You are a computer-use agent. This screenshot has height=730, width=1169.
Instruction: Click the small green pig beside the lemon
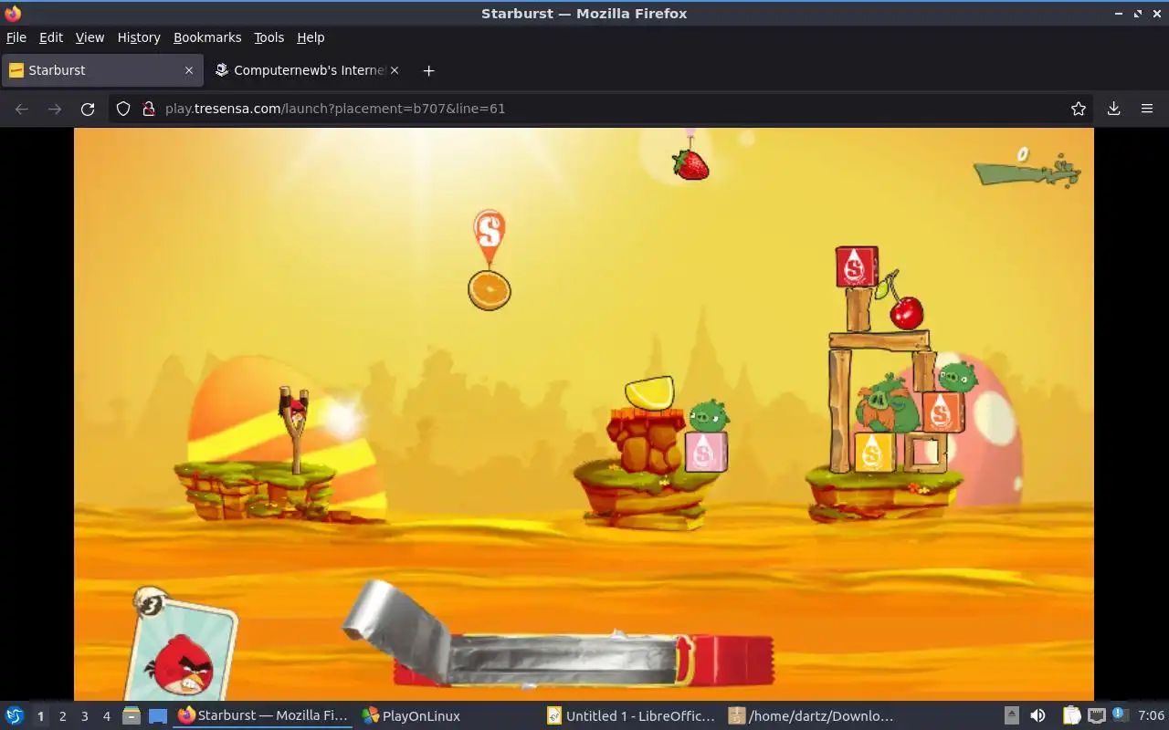[709, 415]
